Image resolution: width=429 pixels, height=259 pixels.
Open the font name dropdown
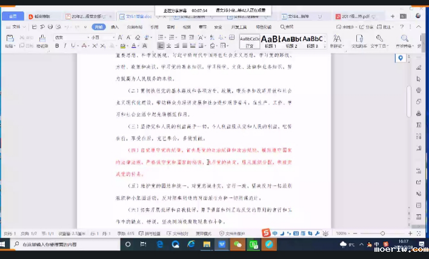[88, 38]
